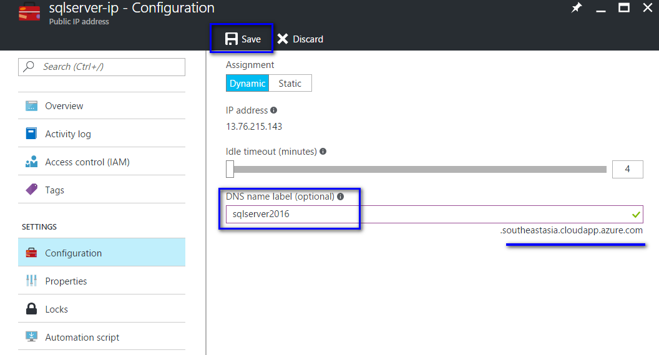Click the idle timeout value box showing 4
The height and width of the screenshot is (355, 659).
point(627,169)
